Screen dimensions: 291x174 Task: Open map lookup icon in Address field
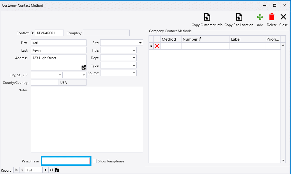pos(84,67)
